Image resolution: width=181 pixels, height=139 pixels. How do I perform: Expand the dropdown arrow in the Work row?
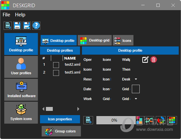[136, 99]
